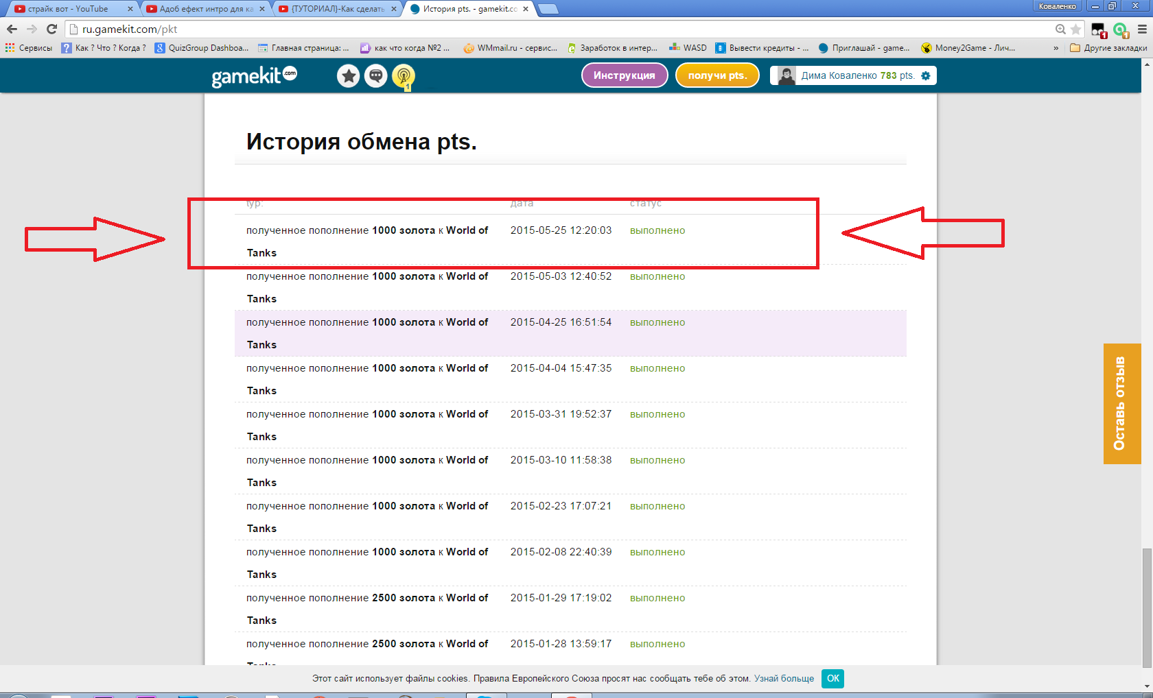
Task: Close the 'Адоб ефект интро' tab
Action: coord(262,9)
